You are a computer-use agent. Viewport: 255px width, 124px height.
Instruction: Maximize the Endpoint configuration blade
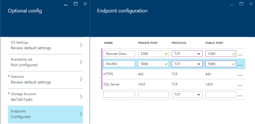(241, 4)
